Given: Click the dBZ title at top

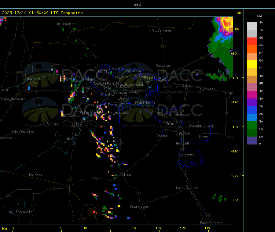Looking at the screenshot, I should 137,5.
